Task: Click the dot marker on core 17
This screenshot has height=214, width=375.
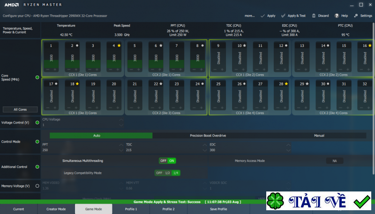Action: pos(56,84)
